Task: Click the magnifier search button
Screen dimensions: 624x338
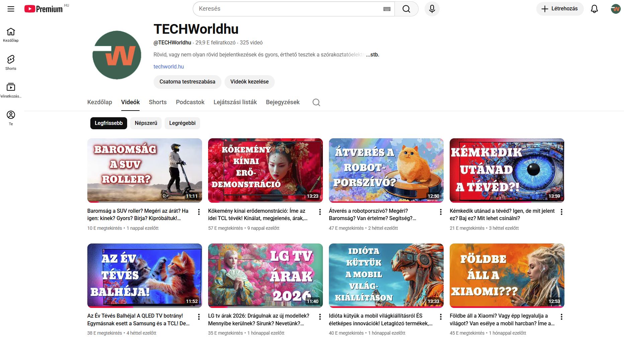Action: (x=406, y=9)
